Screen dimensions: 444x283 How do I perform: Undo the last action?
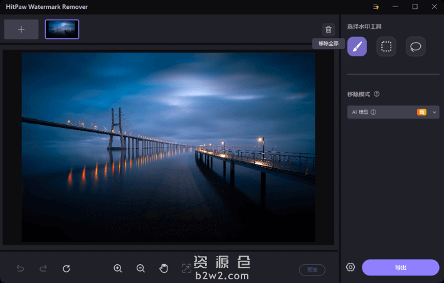point(20,269)
